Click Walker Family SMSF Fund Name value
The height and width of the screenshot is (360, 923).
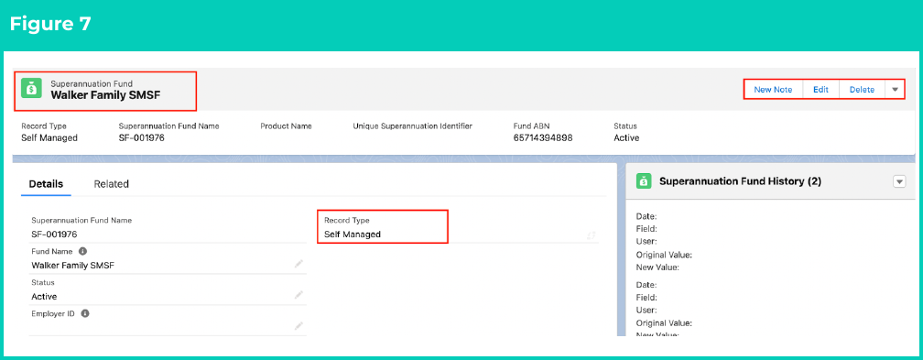point(73,265)
